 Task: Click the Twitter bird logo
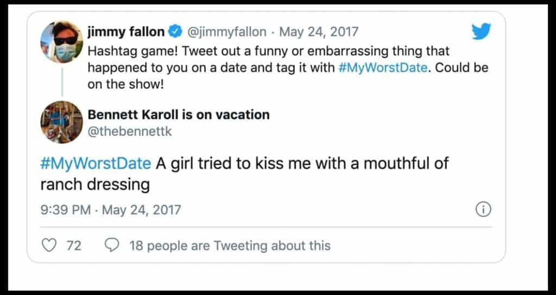point(481,32)
